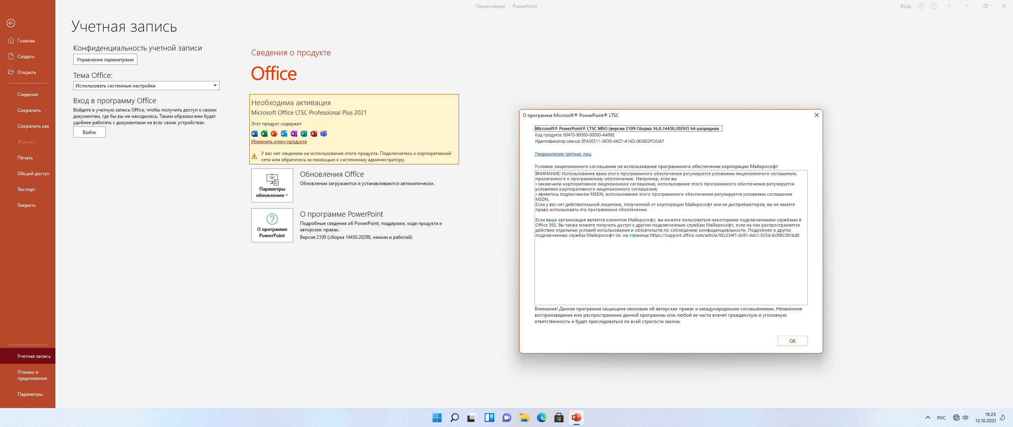Select the product version line in dialog
The image size is (1013, 427).
point(628,128)
